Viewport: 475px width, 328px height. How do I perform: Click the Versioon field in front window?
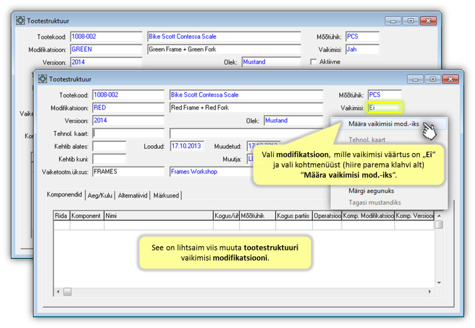click(x=129, y=120)
